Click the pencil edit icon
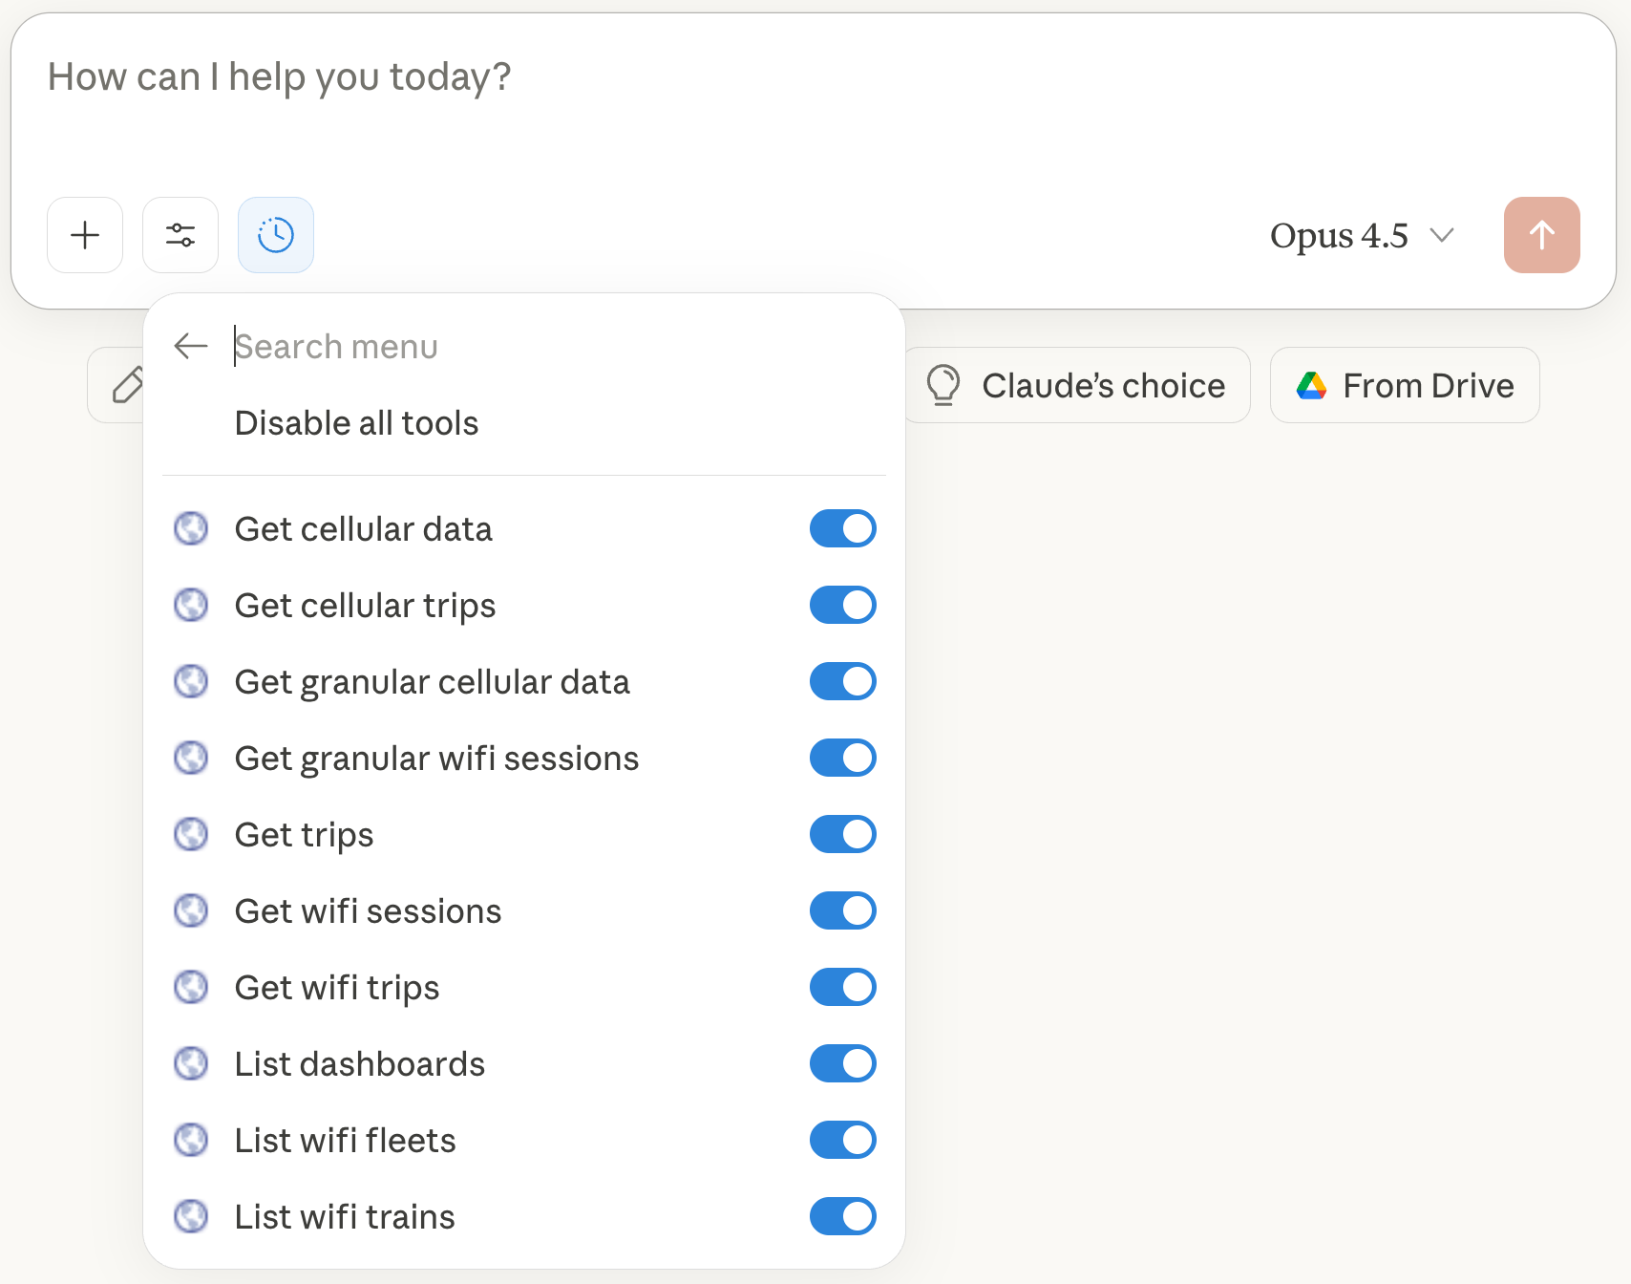 click(125, 385)
